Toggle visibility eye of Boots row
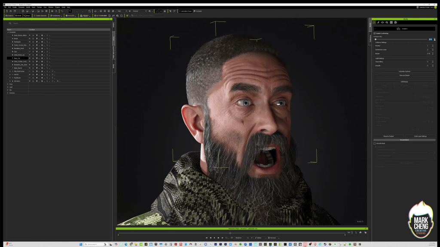This screenshot has width=440, height=247. (x=30, y=39)
